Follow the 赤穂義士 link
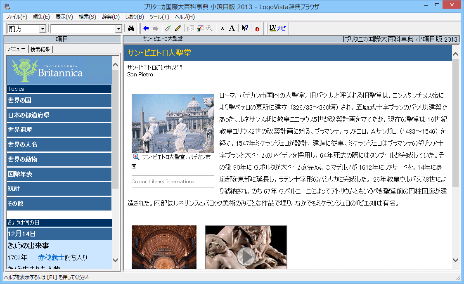 point(51,258)
